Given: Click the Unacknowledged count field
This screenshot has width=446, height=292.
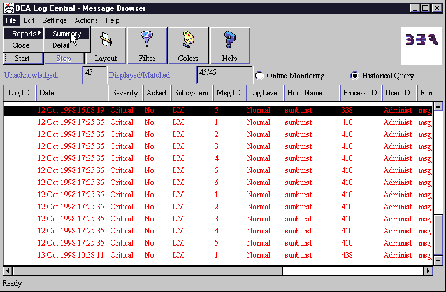Looking at the screenshot, I should tap(95, 74).
